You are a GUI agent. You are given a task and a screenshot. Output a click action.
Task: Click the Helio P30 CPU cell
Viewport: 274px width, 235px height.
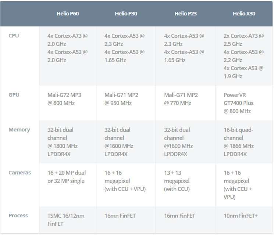[126, 56]
